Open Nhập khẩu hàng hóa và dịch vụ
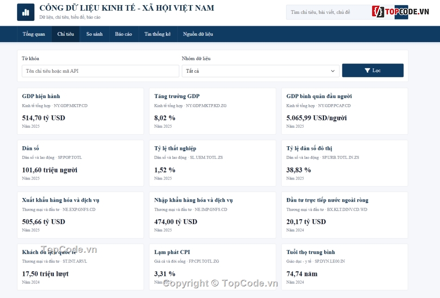440x298 pixels. point(213,215)
